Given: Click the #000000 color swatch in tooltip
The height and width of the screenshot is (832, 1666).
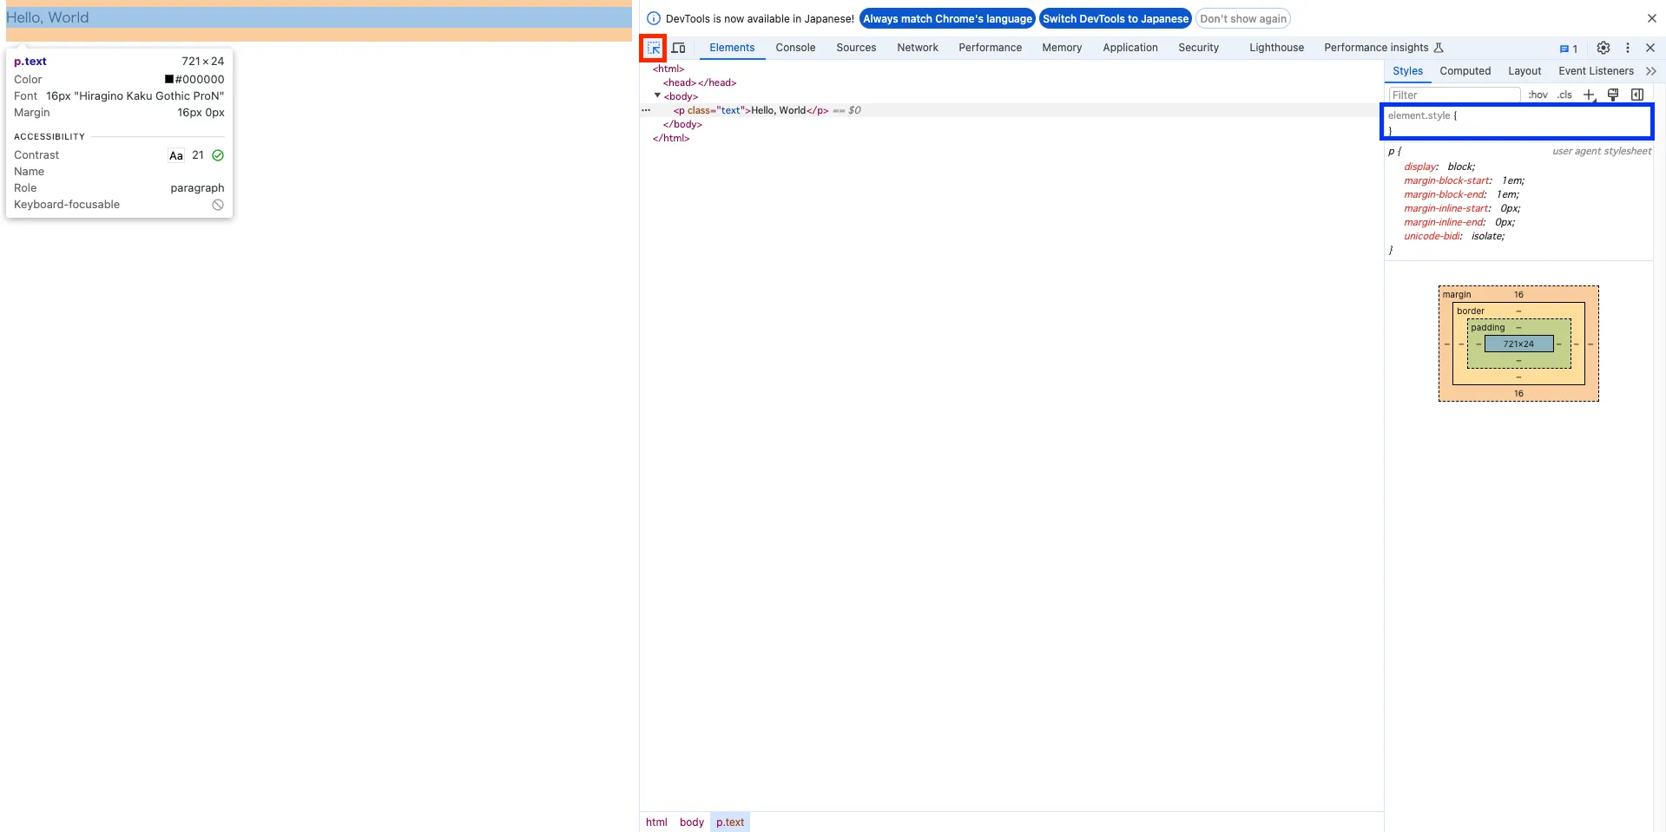Looking at the screenshot, I should pos(169,79).
